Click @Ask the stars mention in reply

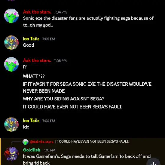[x=42, y=142]
